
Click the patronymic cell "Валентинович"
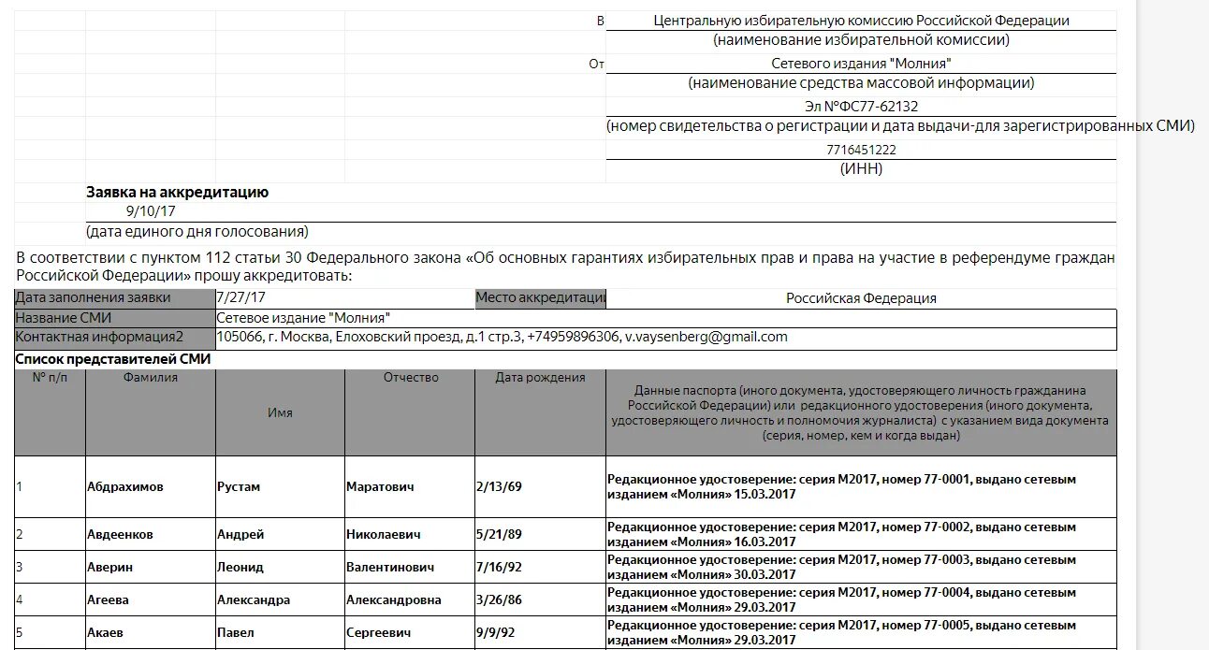(x=411, y=567)
